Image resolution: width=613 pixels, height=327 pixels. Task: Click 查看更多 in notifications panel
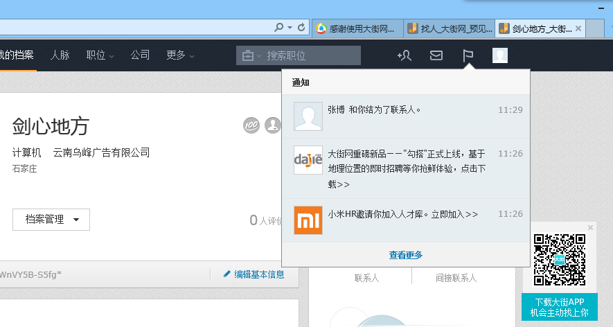(x=406, y=255)
